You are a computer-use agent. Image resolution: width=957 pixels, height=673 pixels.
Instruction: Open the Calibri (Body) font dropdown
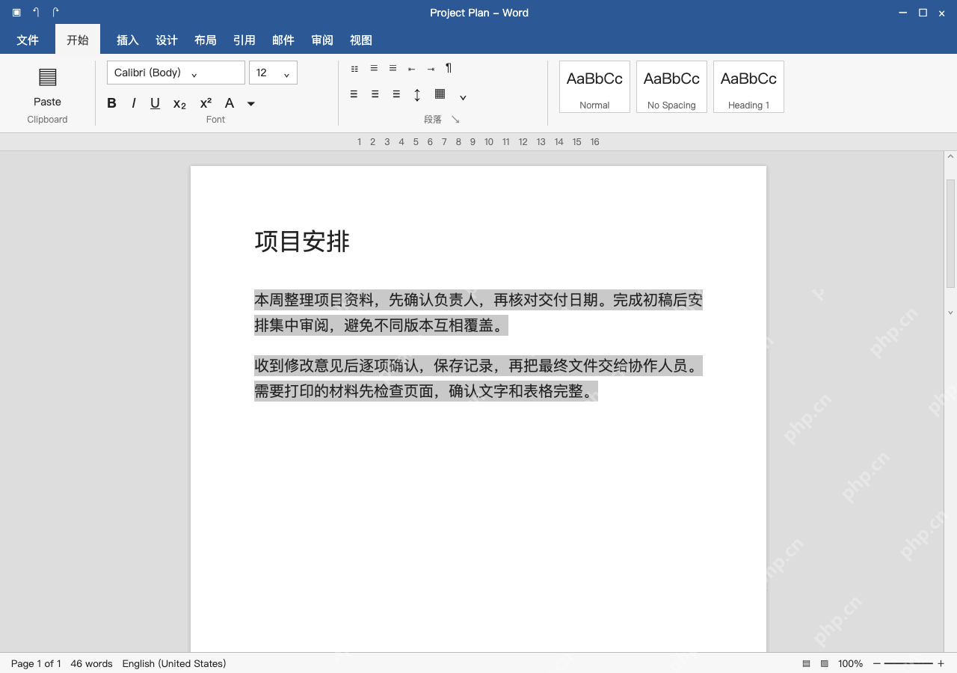pos(176,73)
